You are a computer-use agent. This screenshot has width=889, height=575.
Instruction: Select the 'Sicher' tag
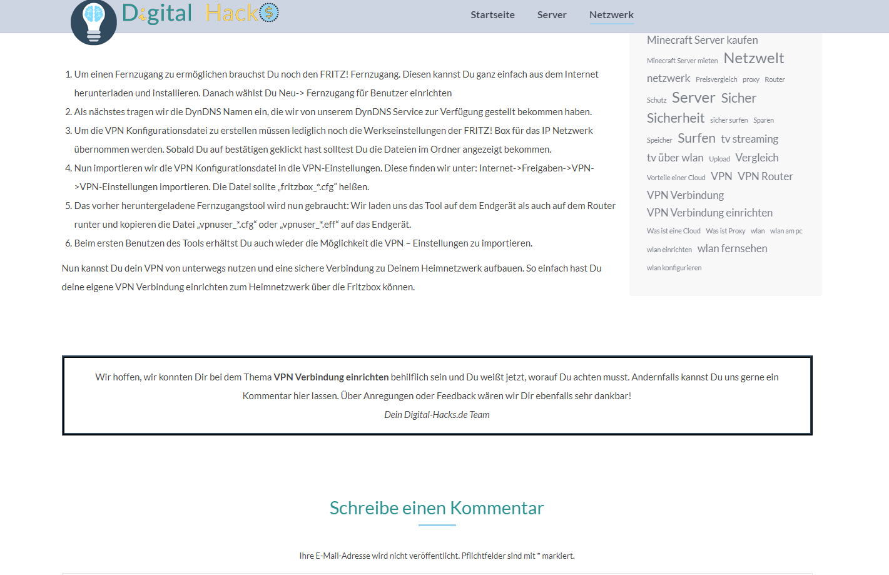(739, 98)
